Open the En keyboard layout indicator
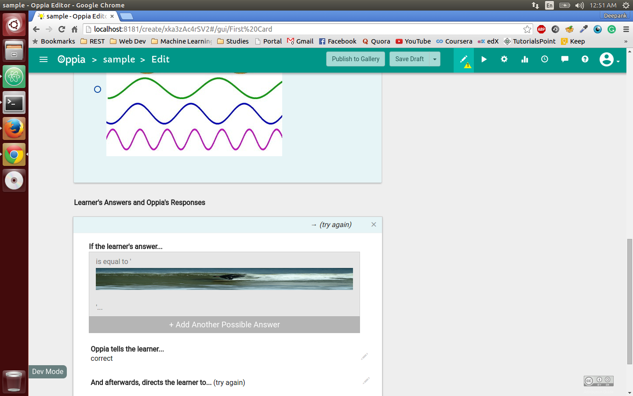 coord(549,5)
